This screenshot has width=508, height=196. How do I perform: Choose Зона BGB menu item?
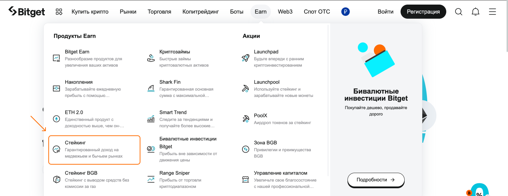[265, 143]
